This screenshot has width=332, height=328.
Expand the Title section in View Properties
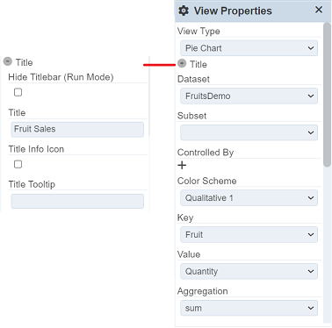pyautogui.click(x=182, y=63)
